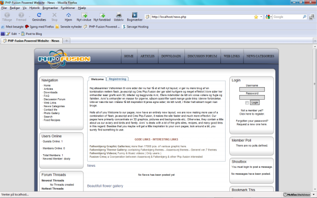Open Photo Gallery in Navigation panel
Screen dimensions: 317x198
52,113
